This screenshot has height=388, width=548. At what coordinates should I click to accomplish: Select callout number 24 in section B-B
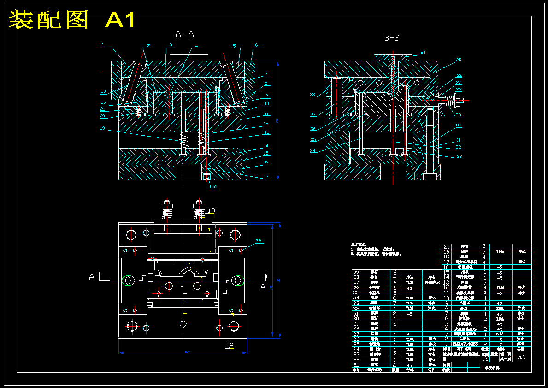coord(423,53)
